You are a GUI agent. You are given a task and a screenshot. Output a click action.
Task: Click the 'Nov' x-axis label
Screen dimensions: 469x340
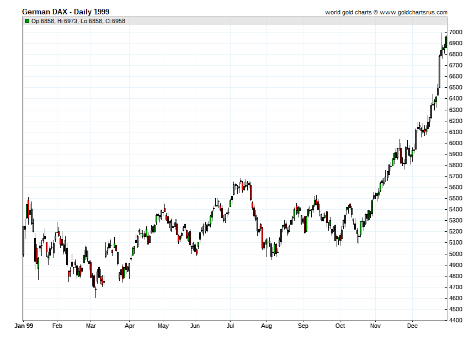[375, 326]
